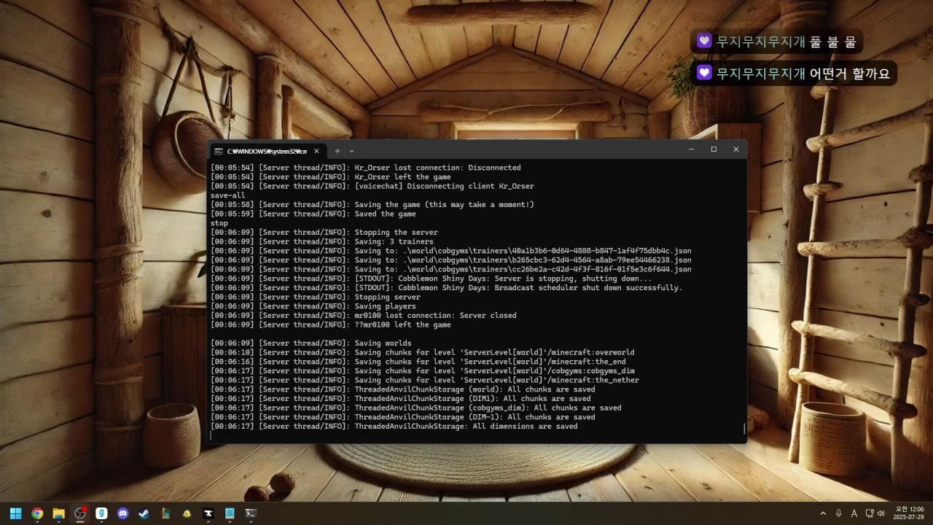Screen dimensions: 933x525
Task: Close the terminal window
Action: pos(735,149)
